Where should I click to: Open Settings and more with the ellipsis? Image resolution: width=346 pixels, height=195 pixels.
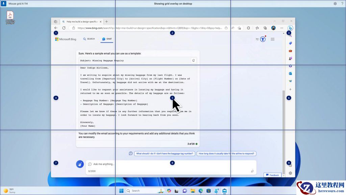[282, 28]
